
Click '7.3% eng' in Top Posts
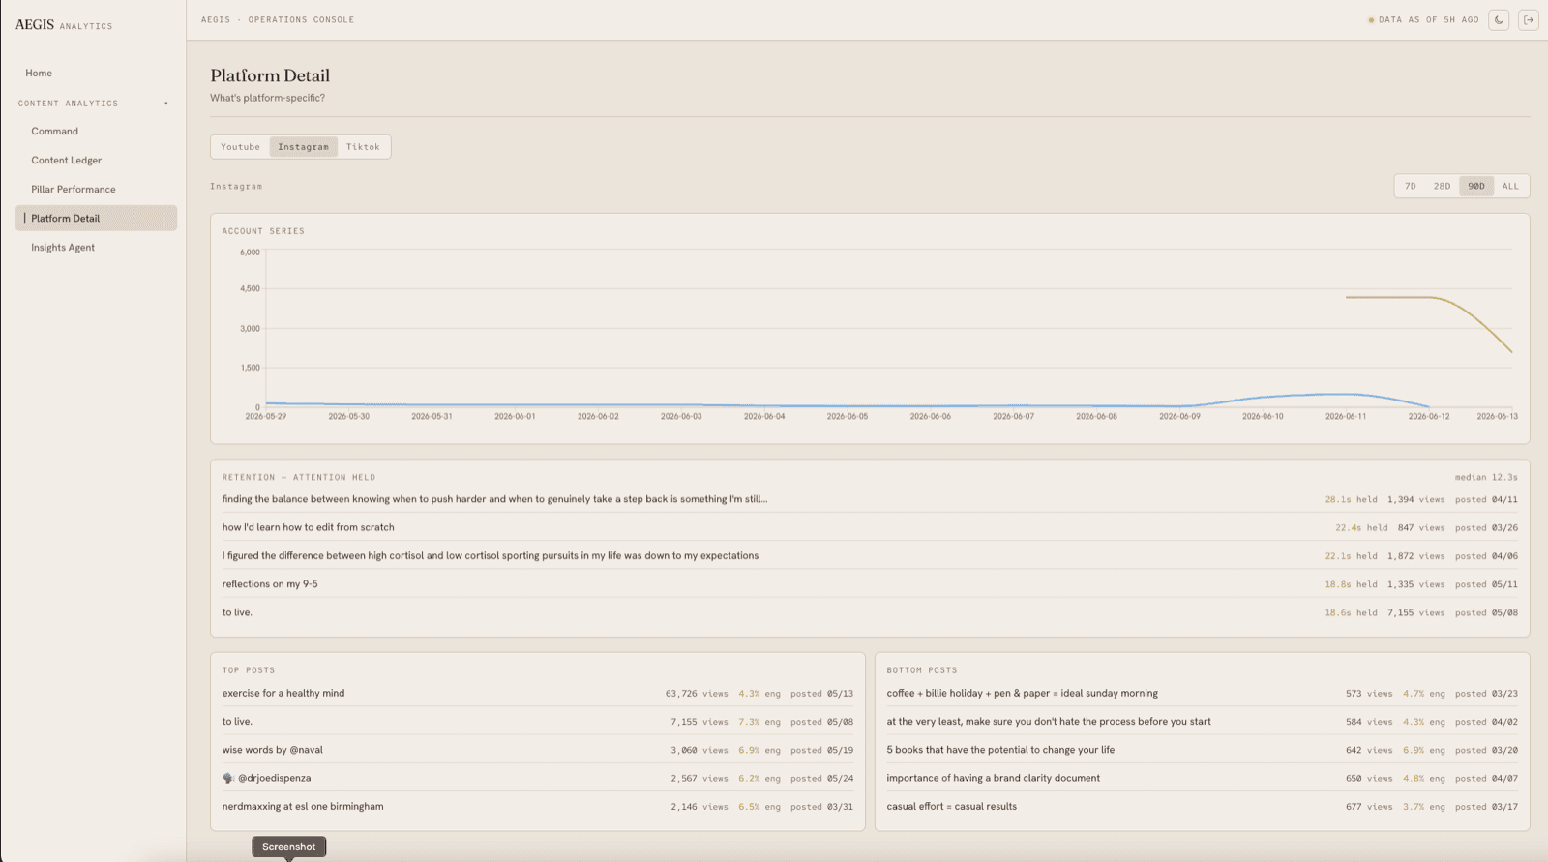[759, 722]
